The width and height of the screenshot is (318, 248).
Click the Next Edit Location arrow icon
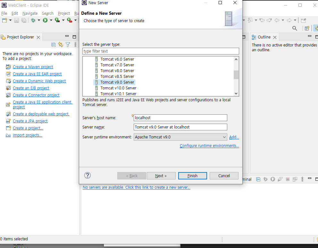(x=269, y=20)
